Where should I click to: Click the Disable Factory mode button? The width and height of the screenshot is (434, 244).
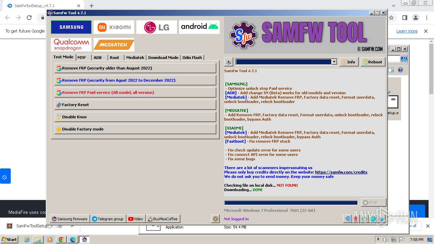coord(135,129)
